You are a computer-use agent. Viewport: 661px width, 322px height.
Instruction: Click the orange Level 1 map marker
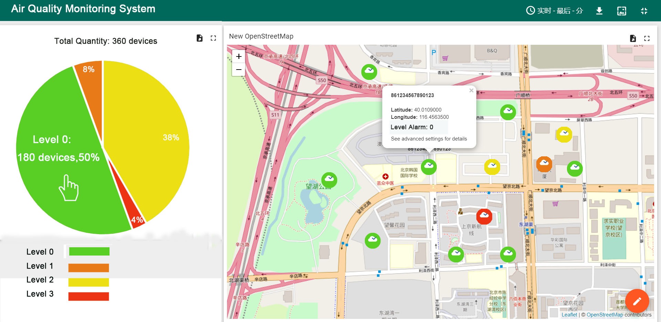544,164
